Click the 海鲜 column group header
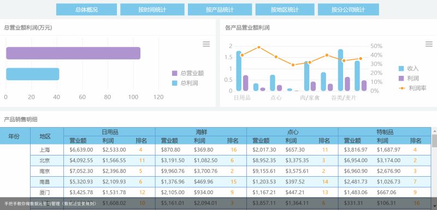The width and height of the screenshot is (437, 210). click(x=201, y=132)
